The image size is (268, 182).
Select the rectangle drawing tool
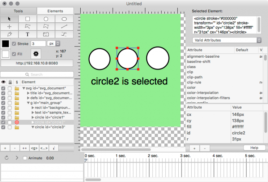(x=28, y=19)
